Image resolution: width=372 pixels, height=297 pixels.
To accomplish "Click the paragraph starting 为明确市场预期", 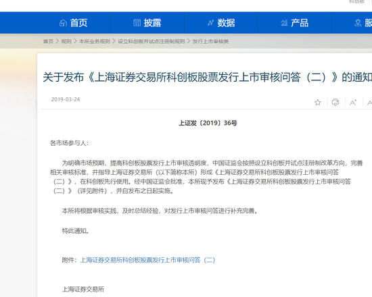I will [206, 177].
